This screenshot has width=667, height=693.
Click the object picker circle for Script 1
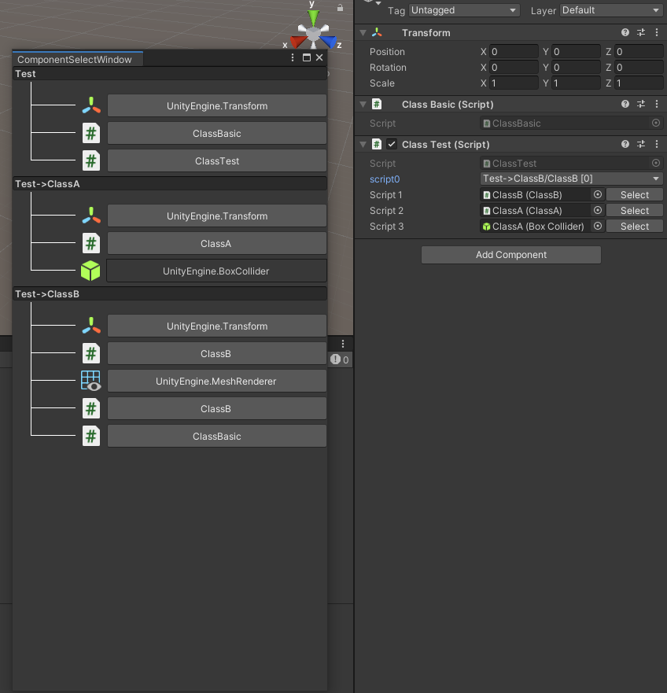coord(598,194)
